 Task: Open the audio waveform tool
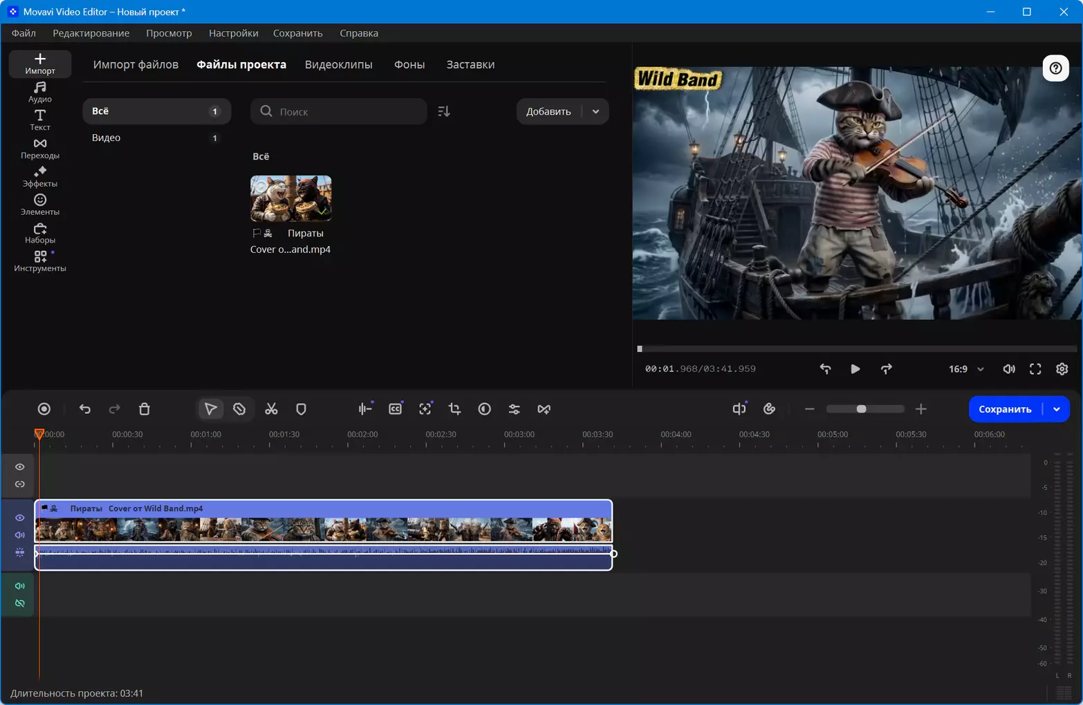coord(365,409)
